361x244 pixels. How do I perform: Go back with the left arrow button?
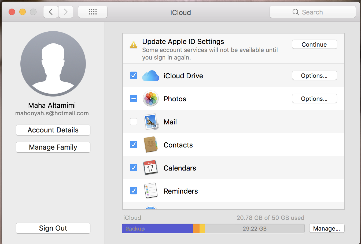coord(51,12)
